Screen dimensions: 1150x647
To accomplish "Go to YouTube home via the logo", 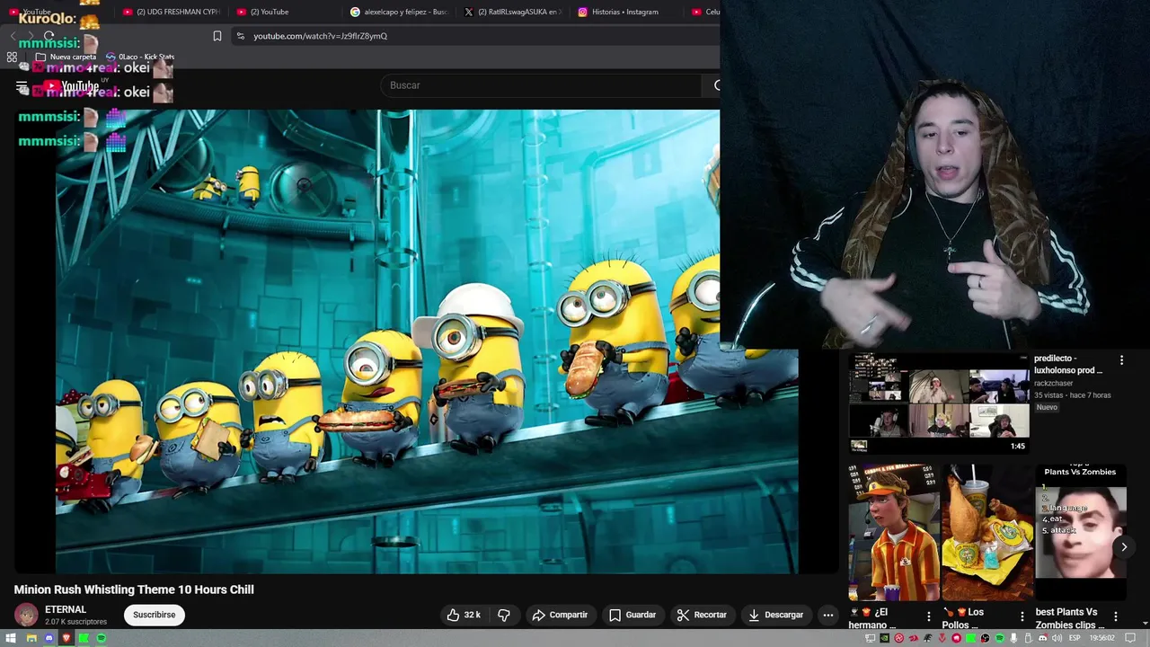I will pyautogui.click(x=72, y=86).
